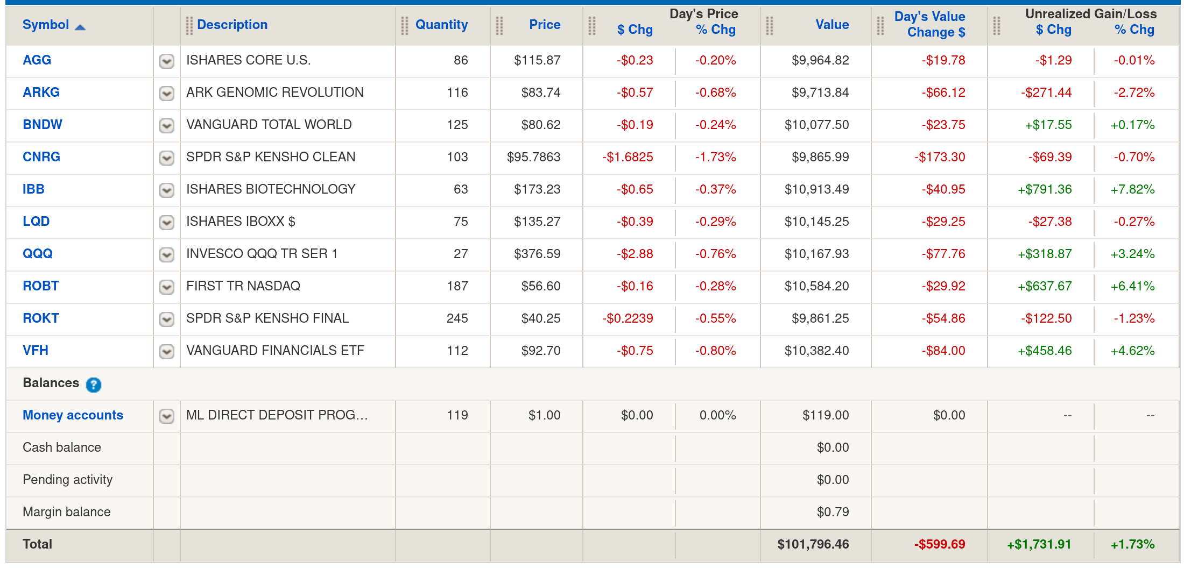The width and height of the screenshot is (1184, 569).
Task: Open the VFH row dropdown arrow
Action: point(167,351)
